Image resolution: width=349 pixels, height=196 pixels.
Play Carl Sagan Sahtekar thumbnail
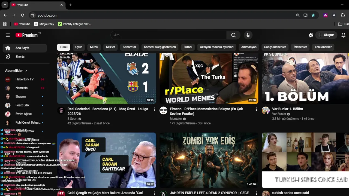pos(107,160)
